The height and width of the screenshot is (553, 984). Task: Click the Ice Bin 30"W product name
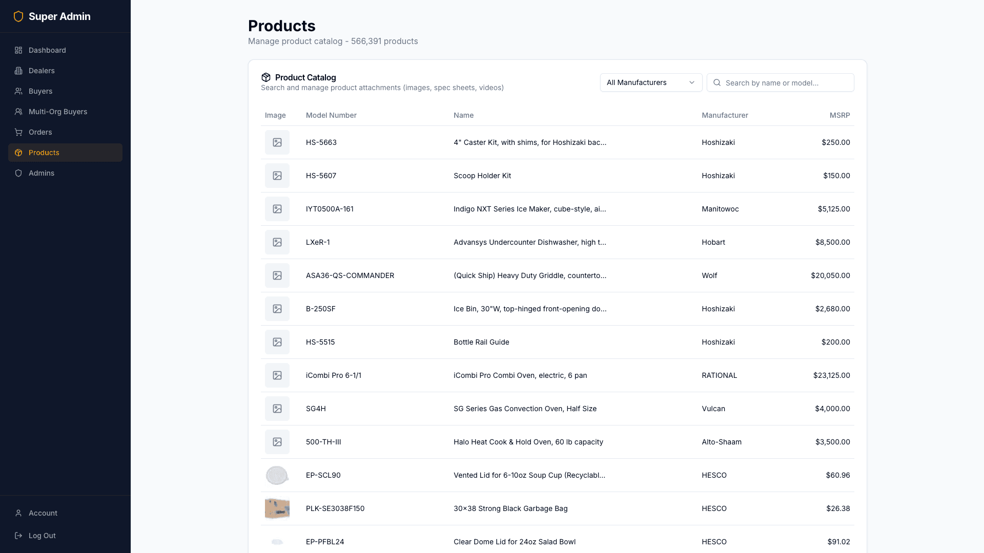(530, 309)
